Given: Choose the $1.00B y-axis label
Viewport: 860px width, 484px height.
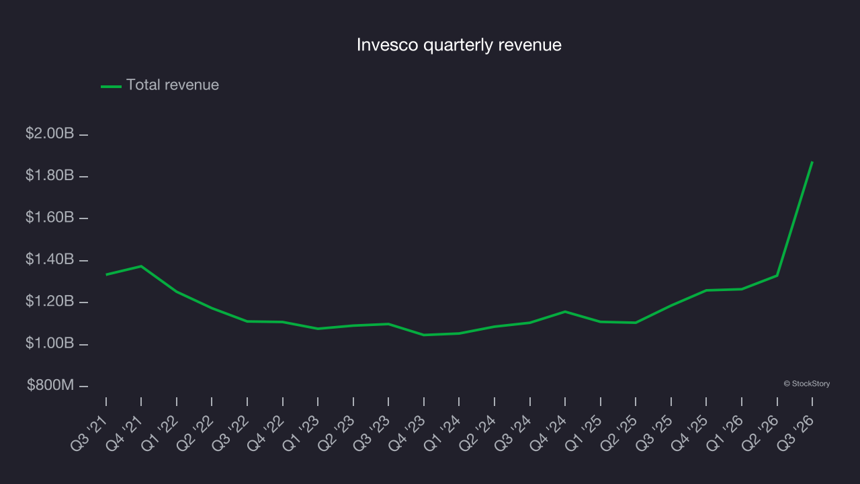Looking at the screenshot, I should [x=50, y=344].
